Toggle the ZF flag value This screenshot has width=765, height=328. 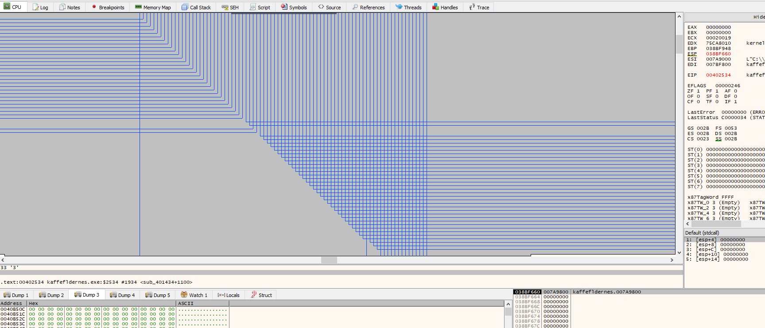(x=699, y=91)
